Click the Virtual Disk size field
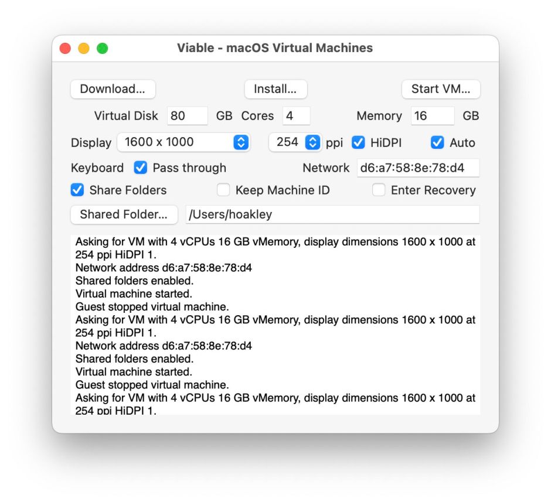551x502 pixels. click(x=187, y=116)
